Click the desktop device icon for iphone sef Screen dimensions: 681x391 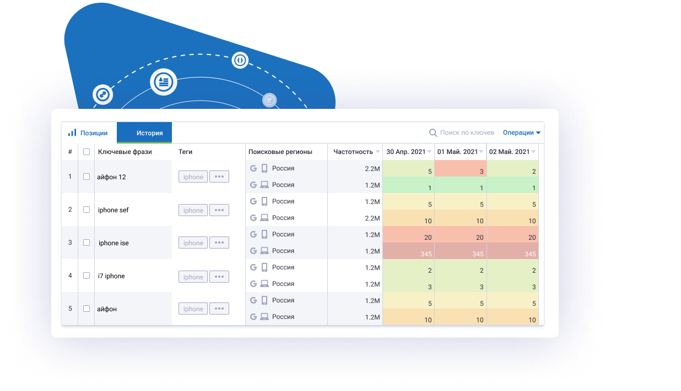click(x=266, y=217)
